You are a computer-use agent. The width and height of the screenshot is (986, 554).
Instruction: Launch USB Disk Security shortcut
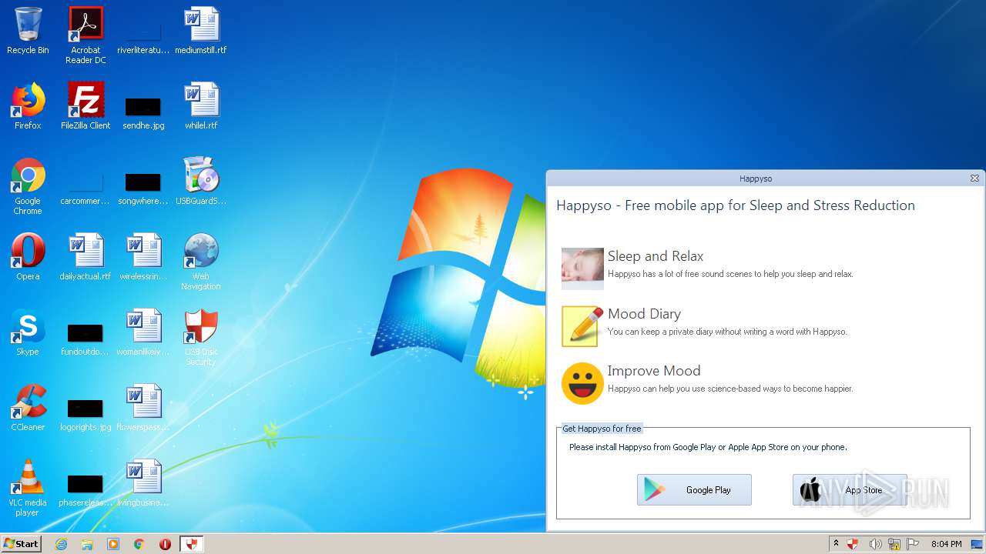click(201, 336)
